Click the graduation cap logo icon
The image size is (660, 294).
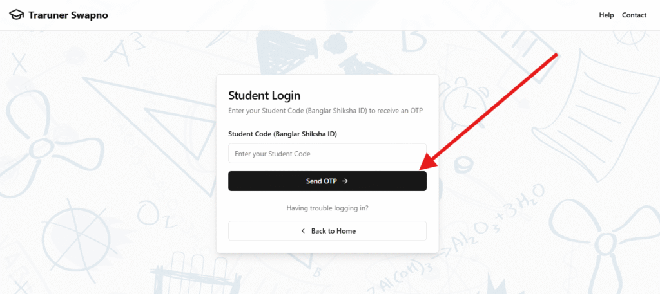[x=16, y=15]
